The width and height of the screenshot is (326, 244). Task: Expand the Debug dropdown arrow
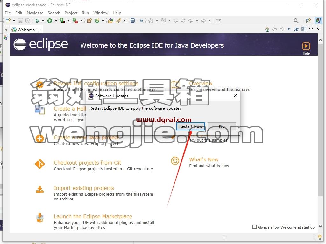43,21
